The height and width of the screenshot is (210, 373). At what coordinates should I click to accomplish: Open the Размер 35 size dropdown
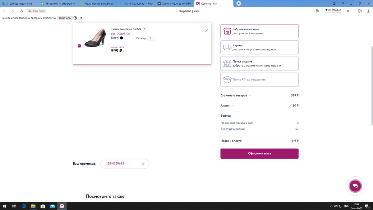click(151, 38)
